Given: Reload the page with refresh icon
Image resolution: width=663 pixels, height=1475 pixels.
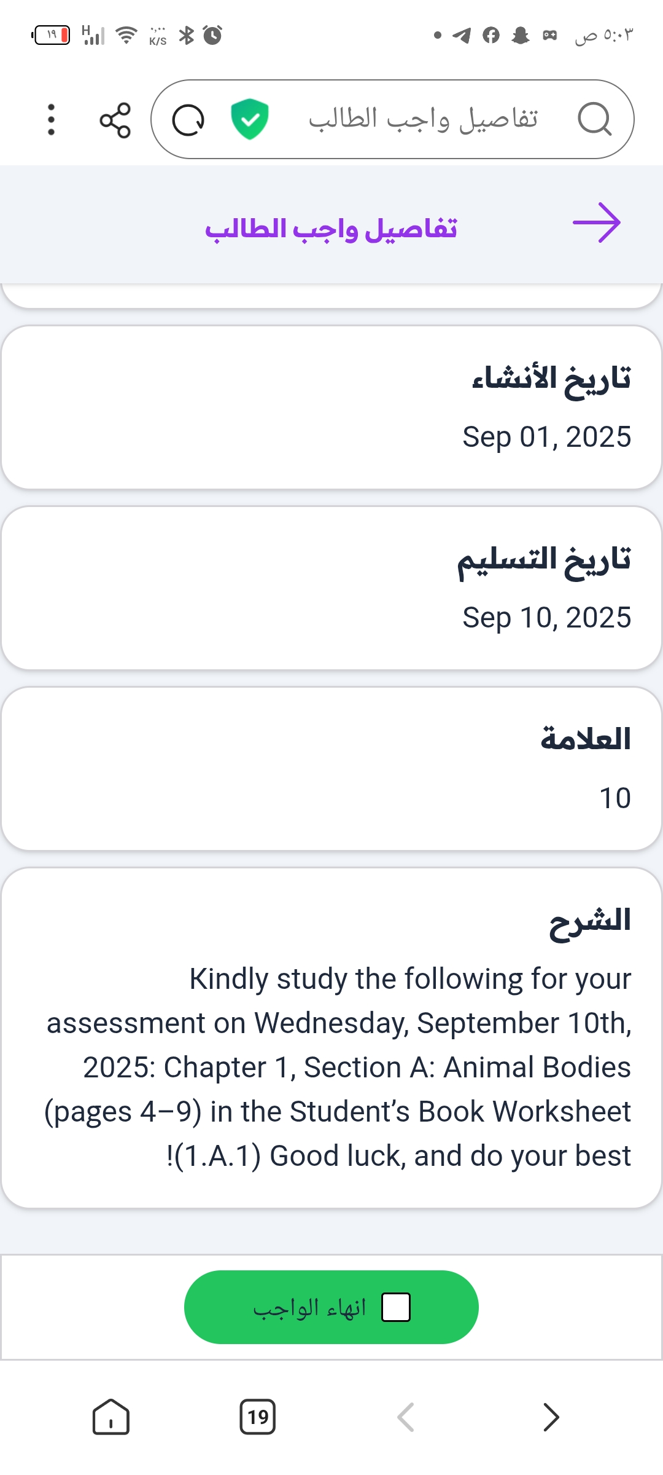Looking at the screenshot, I should 188,120.
